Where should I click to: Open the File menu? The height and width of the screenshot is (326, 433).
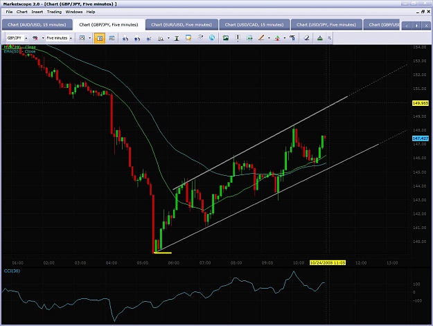pos(9,12)
